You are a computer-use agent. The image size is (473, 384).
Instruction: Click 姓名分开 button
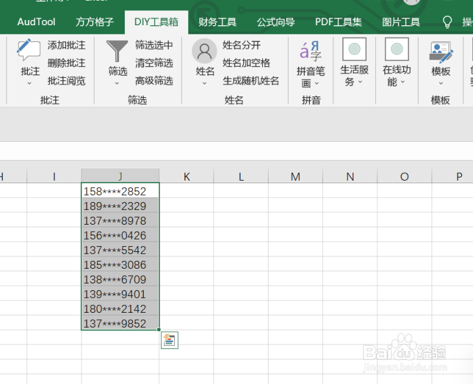coord(241,45)
